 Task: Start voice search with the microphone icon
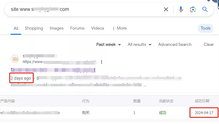181,9
